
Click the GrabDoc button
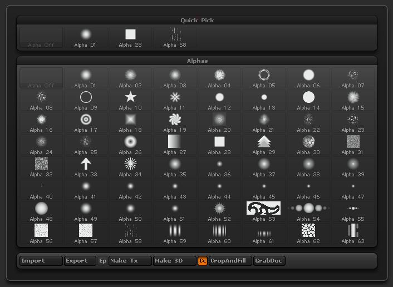[269, 261]
